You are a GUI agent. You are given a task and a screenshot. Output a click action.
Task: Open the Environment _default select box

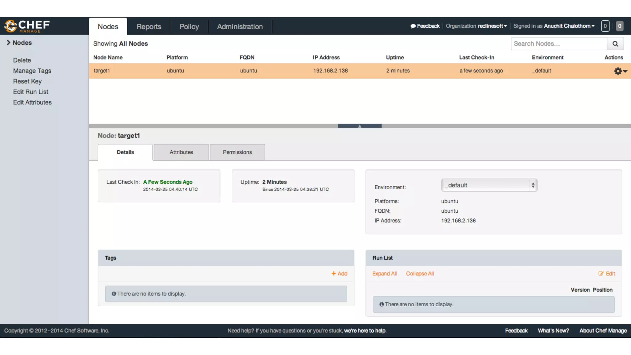coord(489,185)
